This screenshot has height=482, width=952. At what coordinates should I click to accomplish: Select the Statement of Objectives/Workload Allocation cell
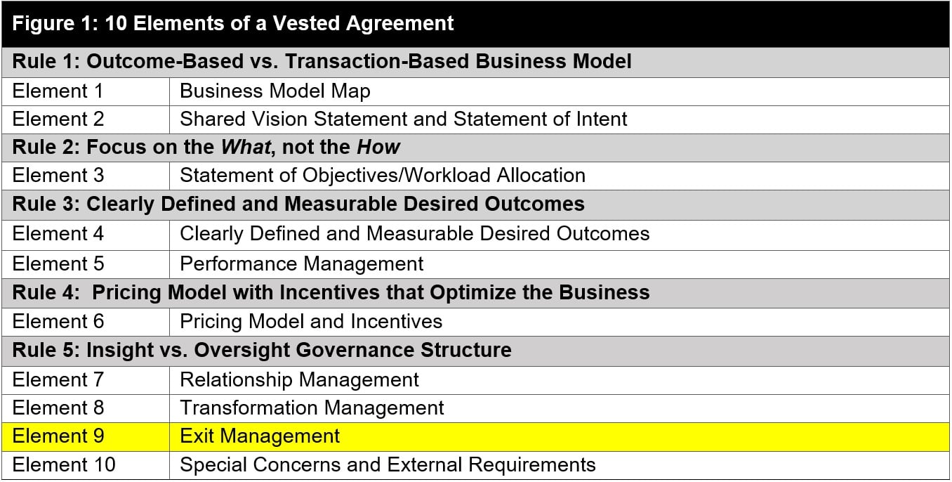point(560,176)
